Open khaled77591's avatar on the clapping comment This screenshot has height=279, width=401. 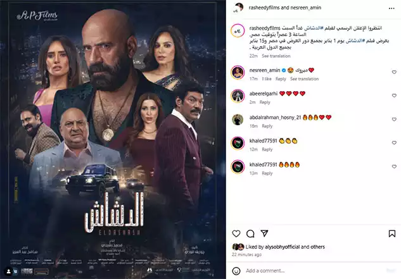(x=238, y=143)
